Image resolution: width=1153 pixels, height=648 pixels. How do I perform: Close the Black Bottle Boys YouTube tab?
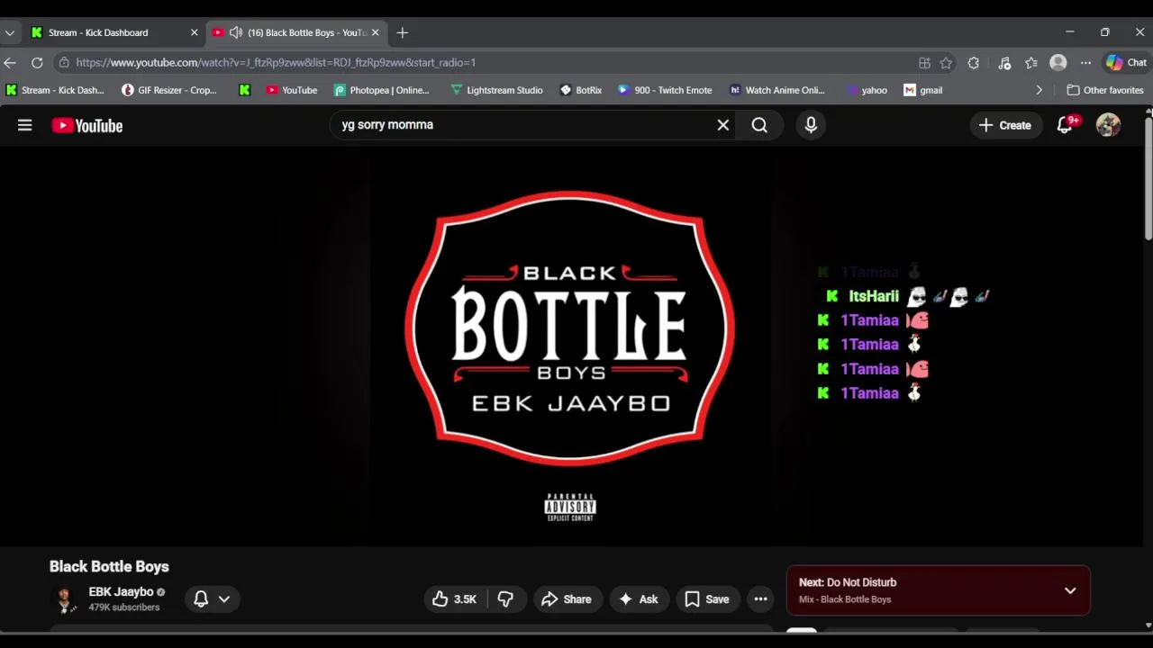coord(375,32)
